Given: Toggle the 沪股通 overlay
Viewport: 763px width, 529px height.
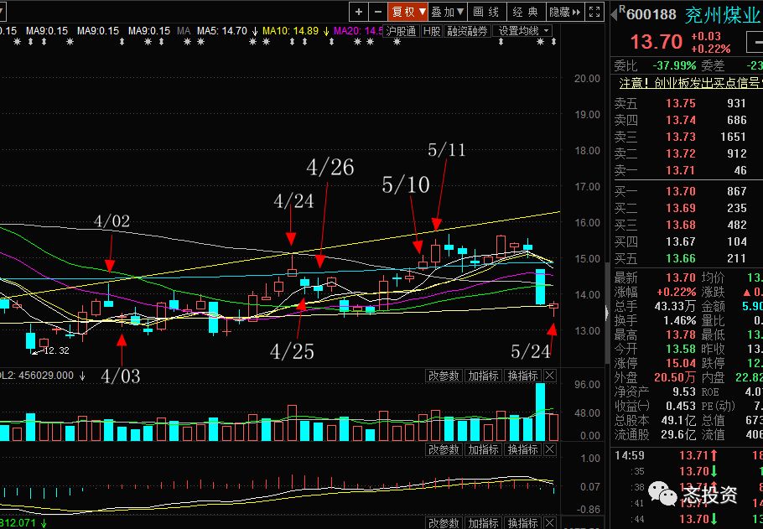Looking at the screenshot, I should [401, 31].
